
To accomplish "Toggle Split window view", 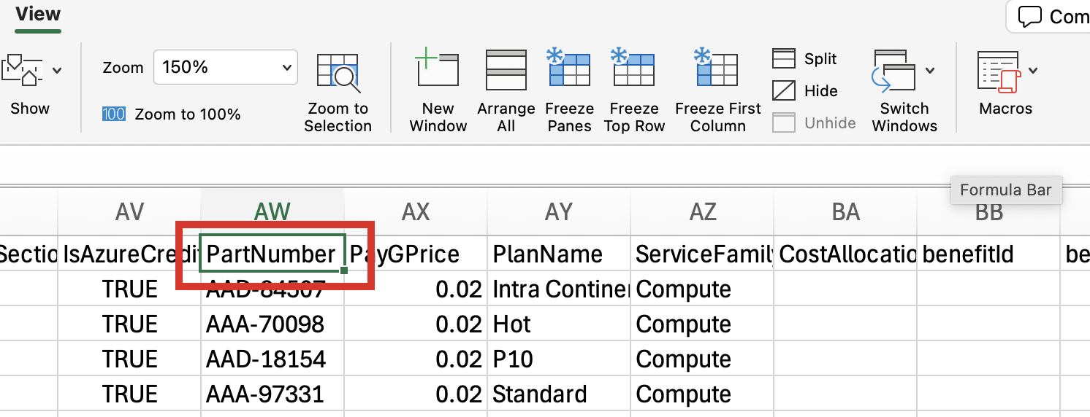I will (x=805, y=59).
